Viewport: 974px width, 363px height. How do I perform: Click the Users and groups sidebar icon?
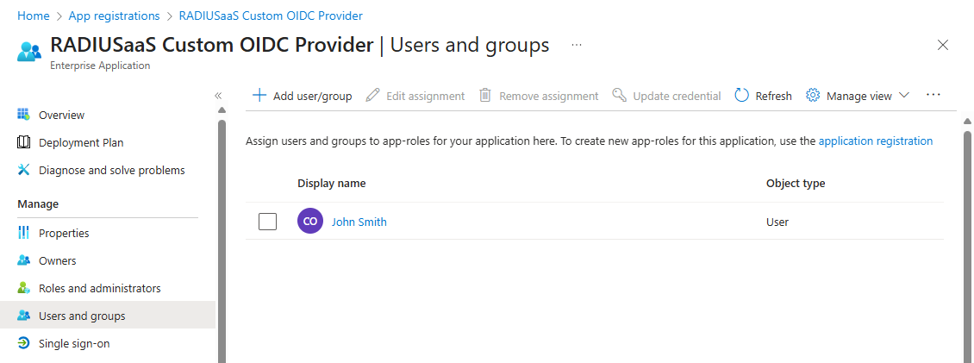pos(23,315)
